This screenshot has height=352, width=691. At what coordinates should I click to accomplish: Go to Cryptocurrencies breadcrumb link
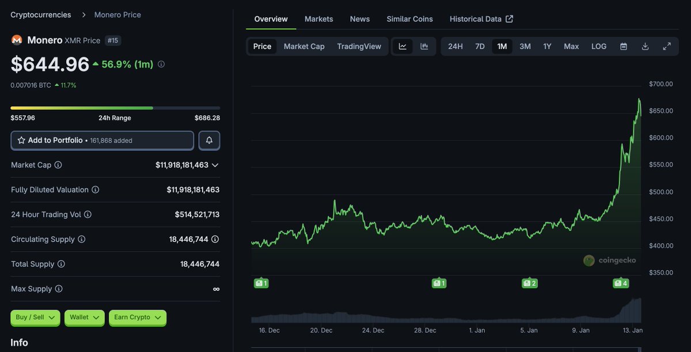[41, 14]
